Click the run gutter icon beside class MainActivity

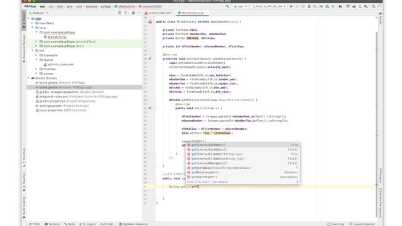150,22
